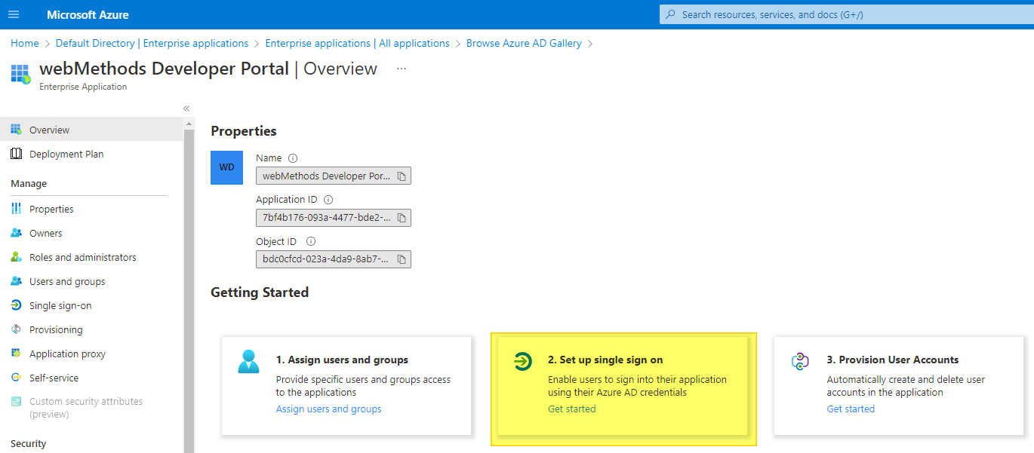Open the Azure portal hamburger menu
Image resolution: width=1034 pixels, height=453 pixels.
click(x=14, y=14)
